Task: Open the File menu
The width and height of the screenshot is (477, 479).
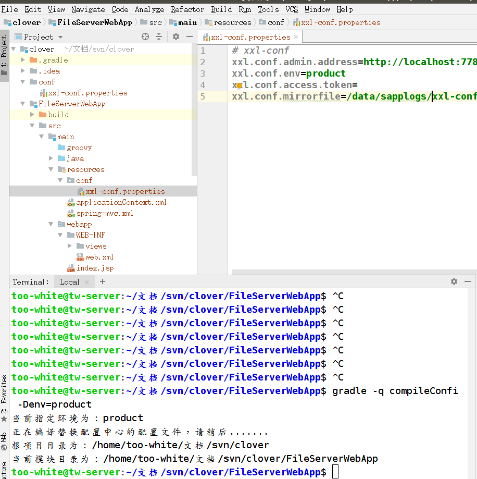Action: click(x=9, y=9)
